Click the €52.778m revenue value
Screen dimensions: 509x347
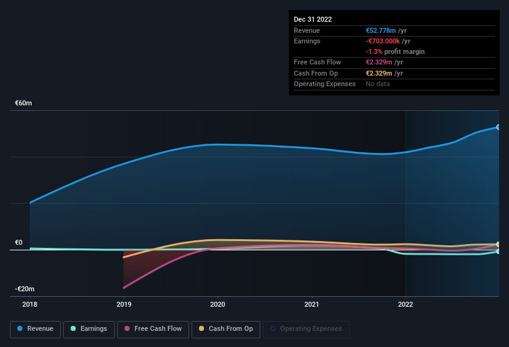pos(381,30)
